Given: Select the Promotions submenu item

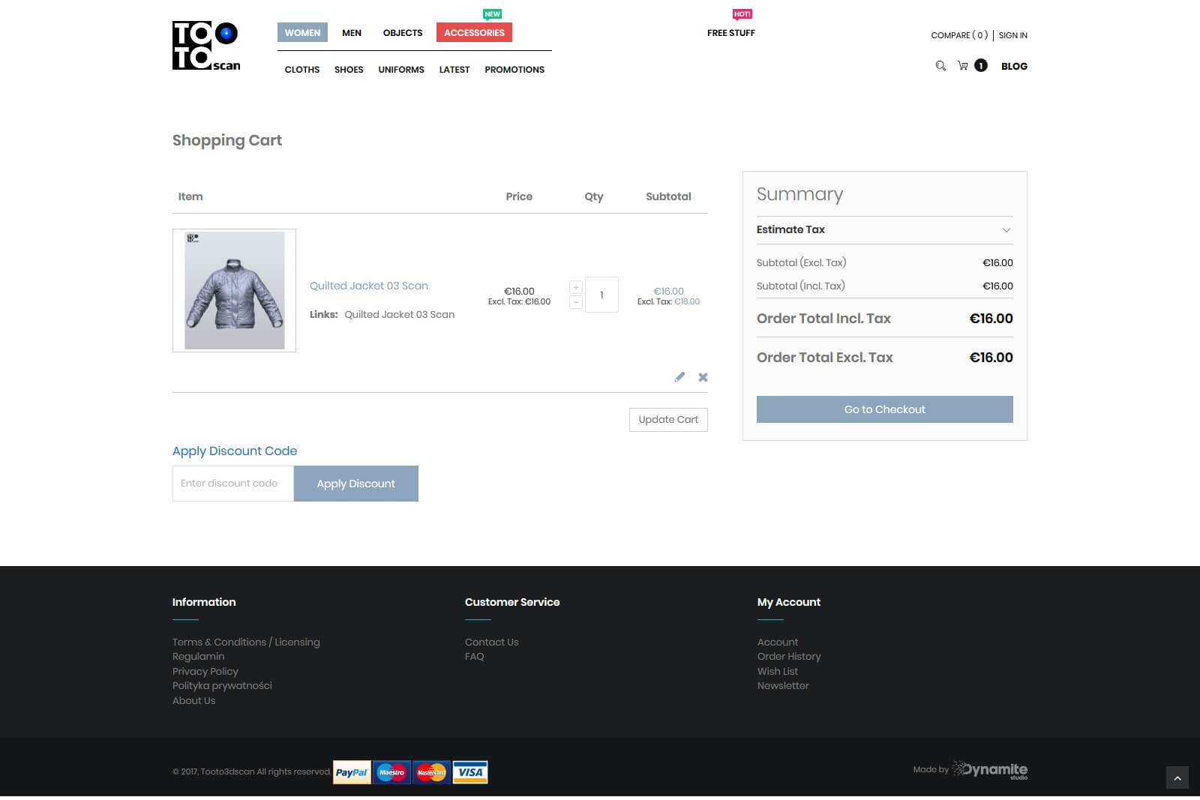Looking at the screenshot, I should coord(514,70).
